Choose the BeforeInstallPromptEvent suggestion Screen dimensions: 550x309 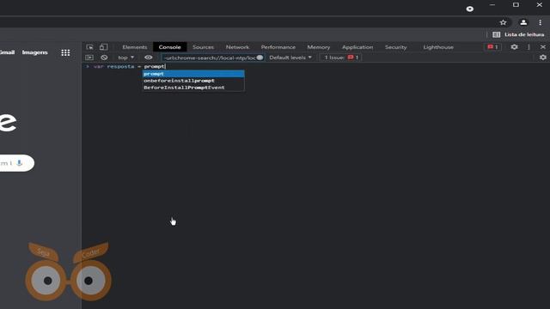[x=193, y=88]
